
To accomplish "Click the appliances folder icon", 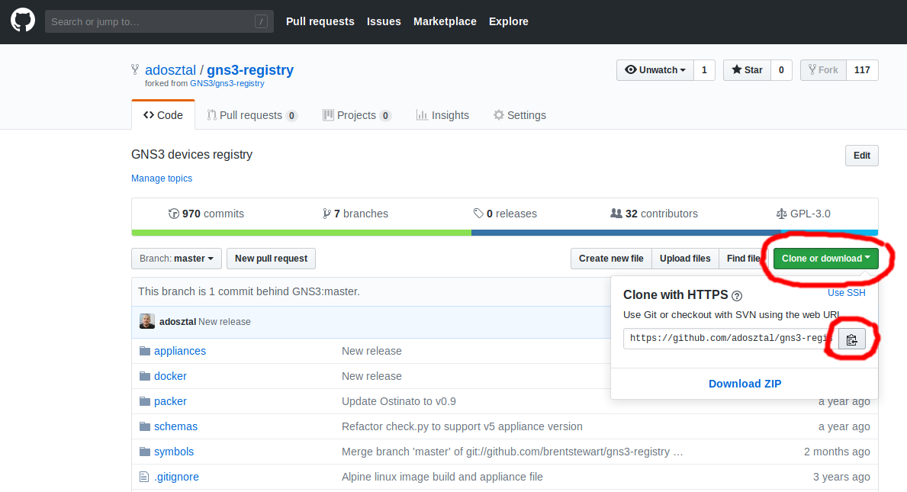I will click(144, 351).
